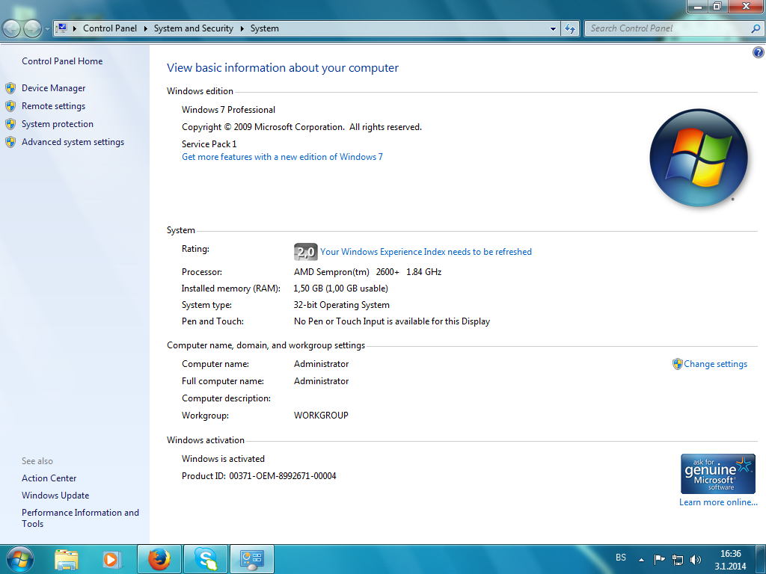The width and height of the screenshot is (766, 574).
Task: Open Windows Update from See also
Action: point(55,496)
